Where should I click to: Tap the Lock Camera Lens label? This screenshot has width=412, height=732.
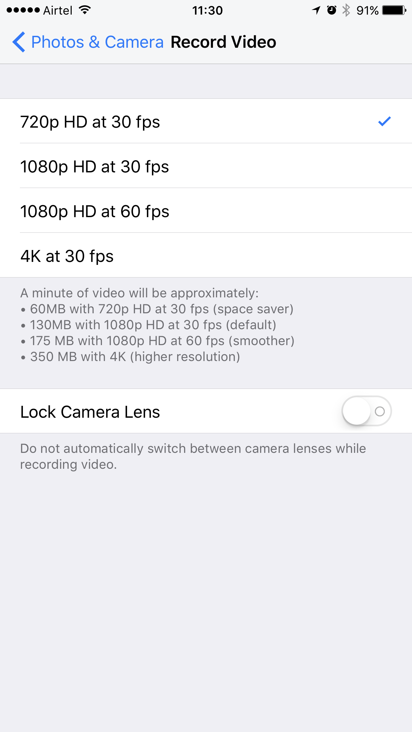(90, 412)
